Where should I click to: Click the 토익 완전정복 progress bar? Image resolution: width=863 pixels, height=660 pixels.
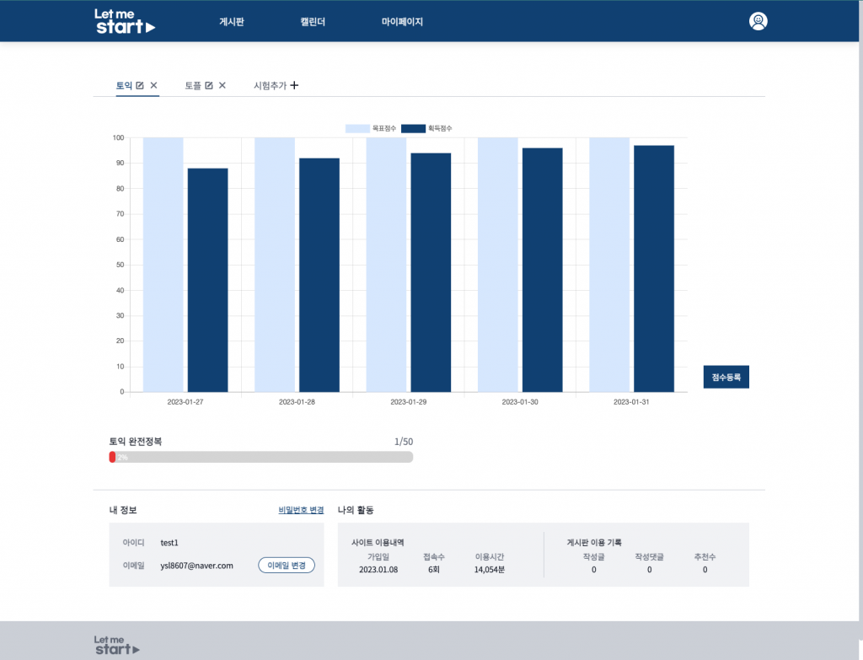[261, 457]
